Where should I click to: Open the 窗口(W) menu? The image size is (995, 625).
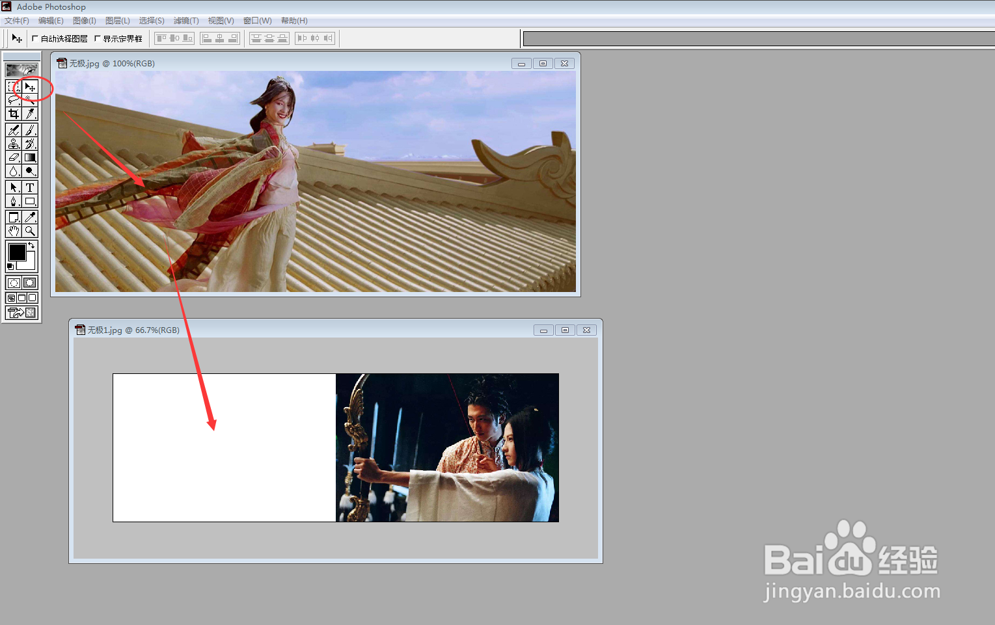258,21
